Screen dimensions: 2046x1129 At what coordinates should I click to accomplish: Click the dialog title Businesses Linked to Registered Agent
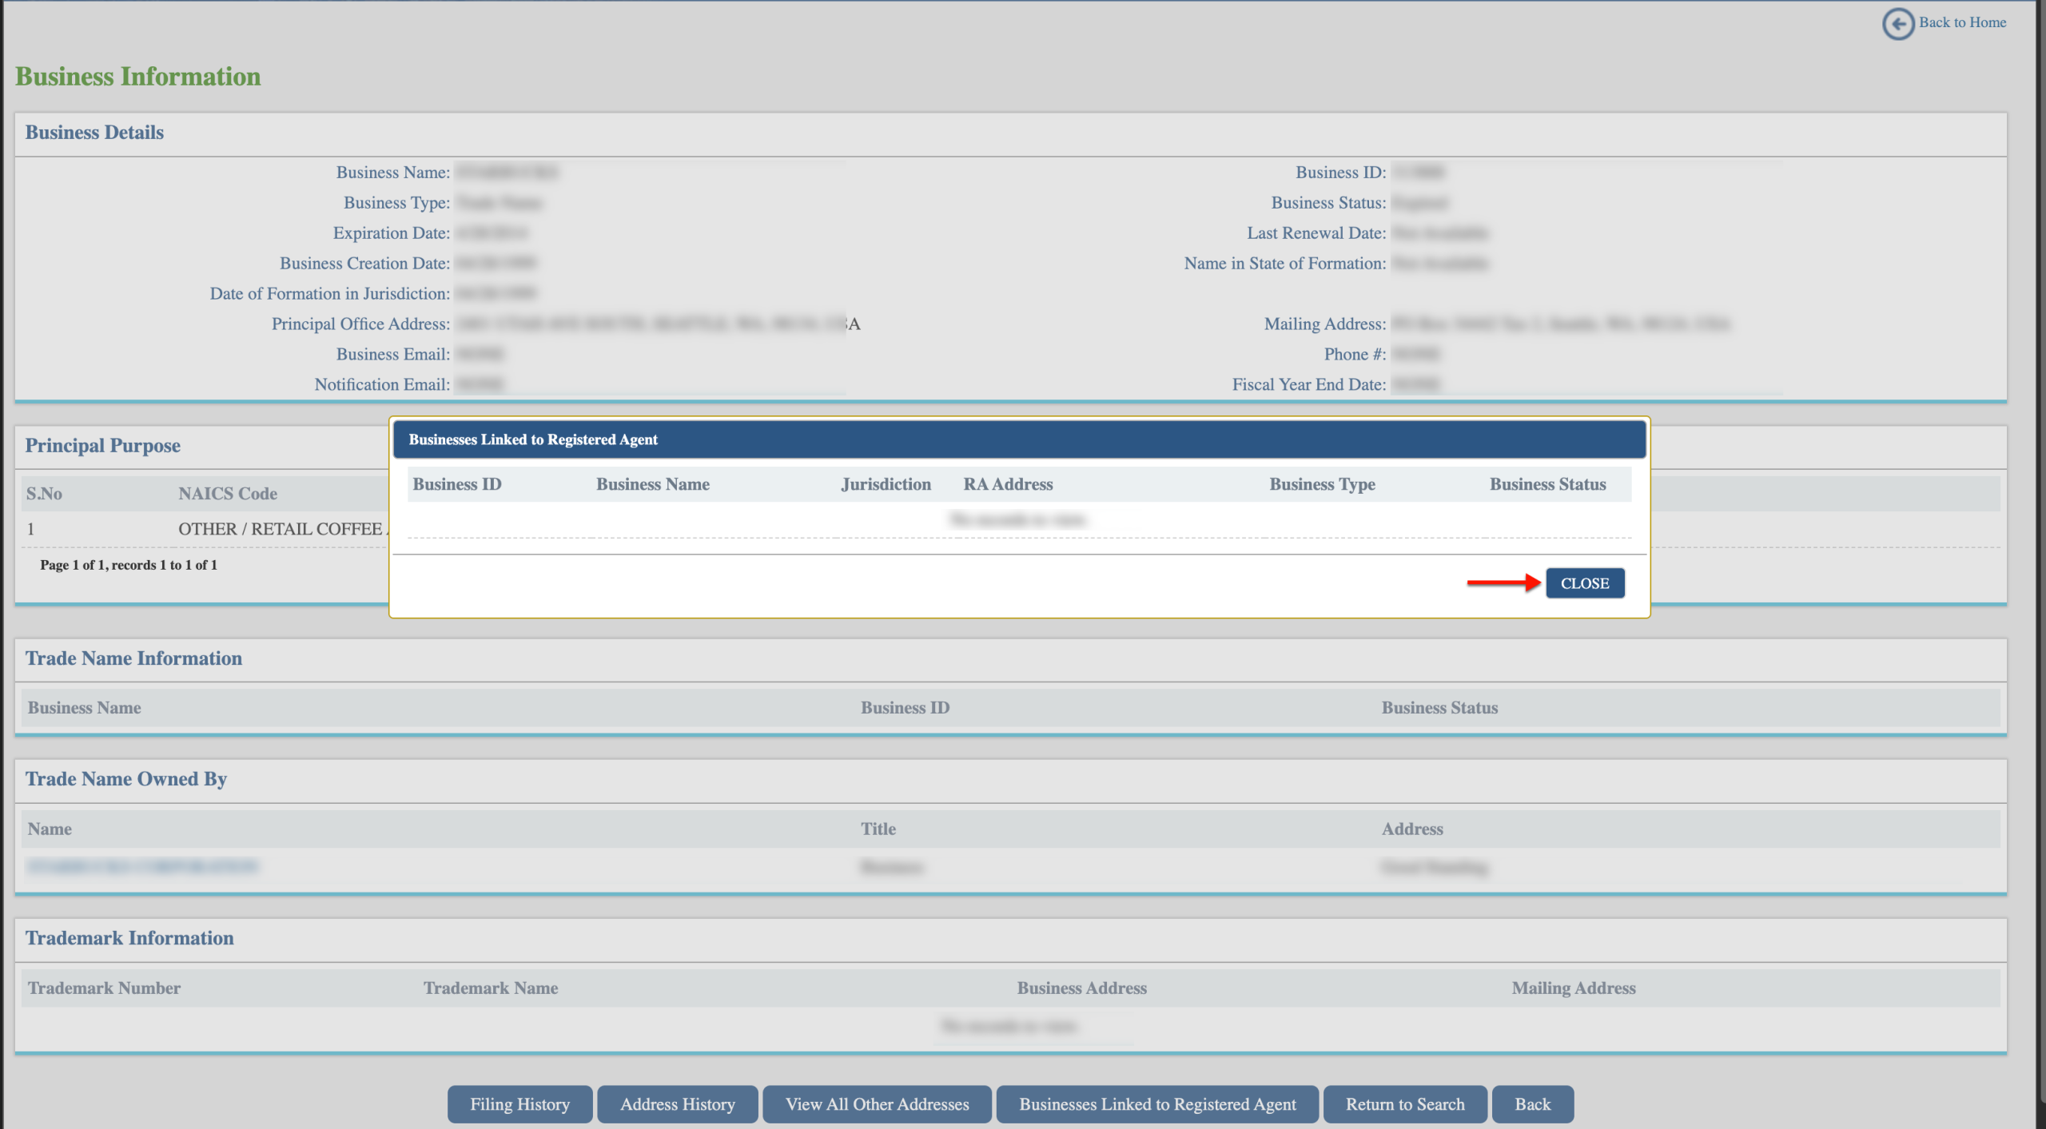tap(533, 439)
